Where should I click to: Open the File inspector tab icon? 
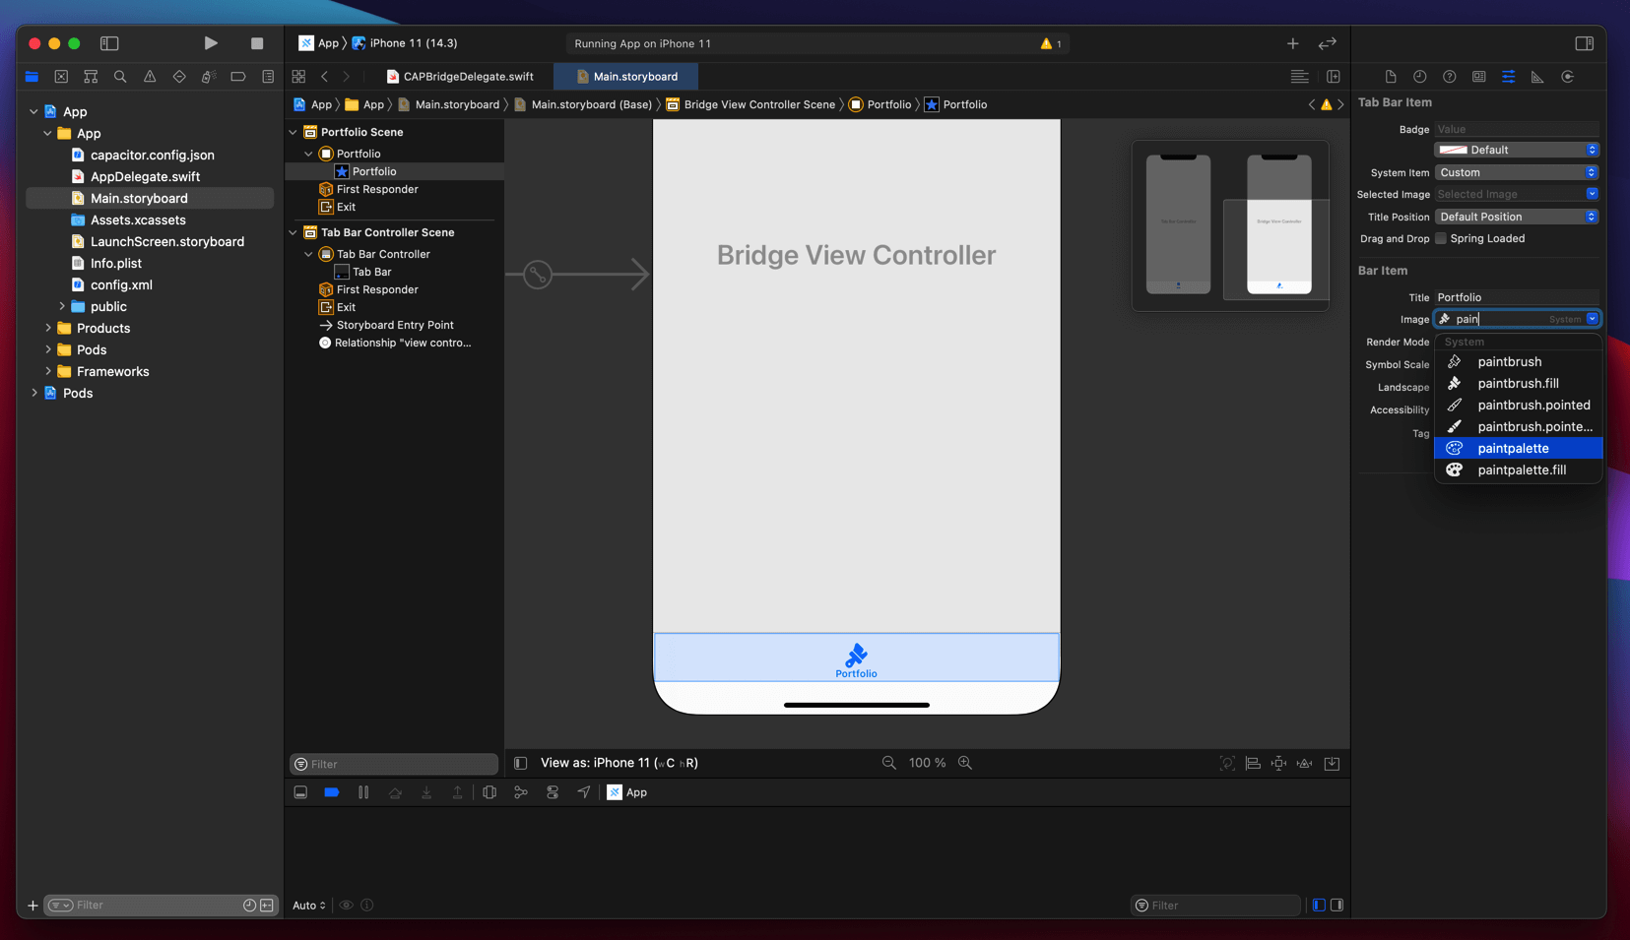pos(1391,77)
